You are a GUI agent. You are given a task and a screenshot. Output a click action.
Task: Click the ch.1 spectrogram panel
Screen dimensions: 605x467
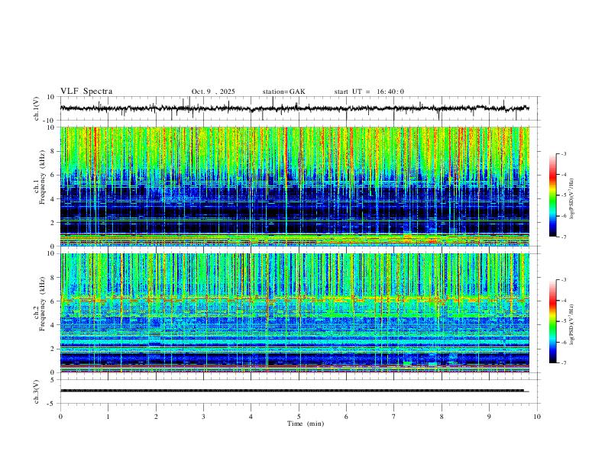(294, 186)
